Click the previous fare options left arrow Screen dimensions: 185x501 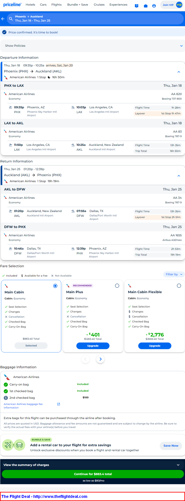click(x=85, y=359)
